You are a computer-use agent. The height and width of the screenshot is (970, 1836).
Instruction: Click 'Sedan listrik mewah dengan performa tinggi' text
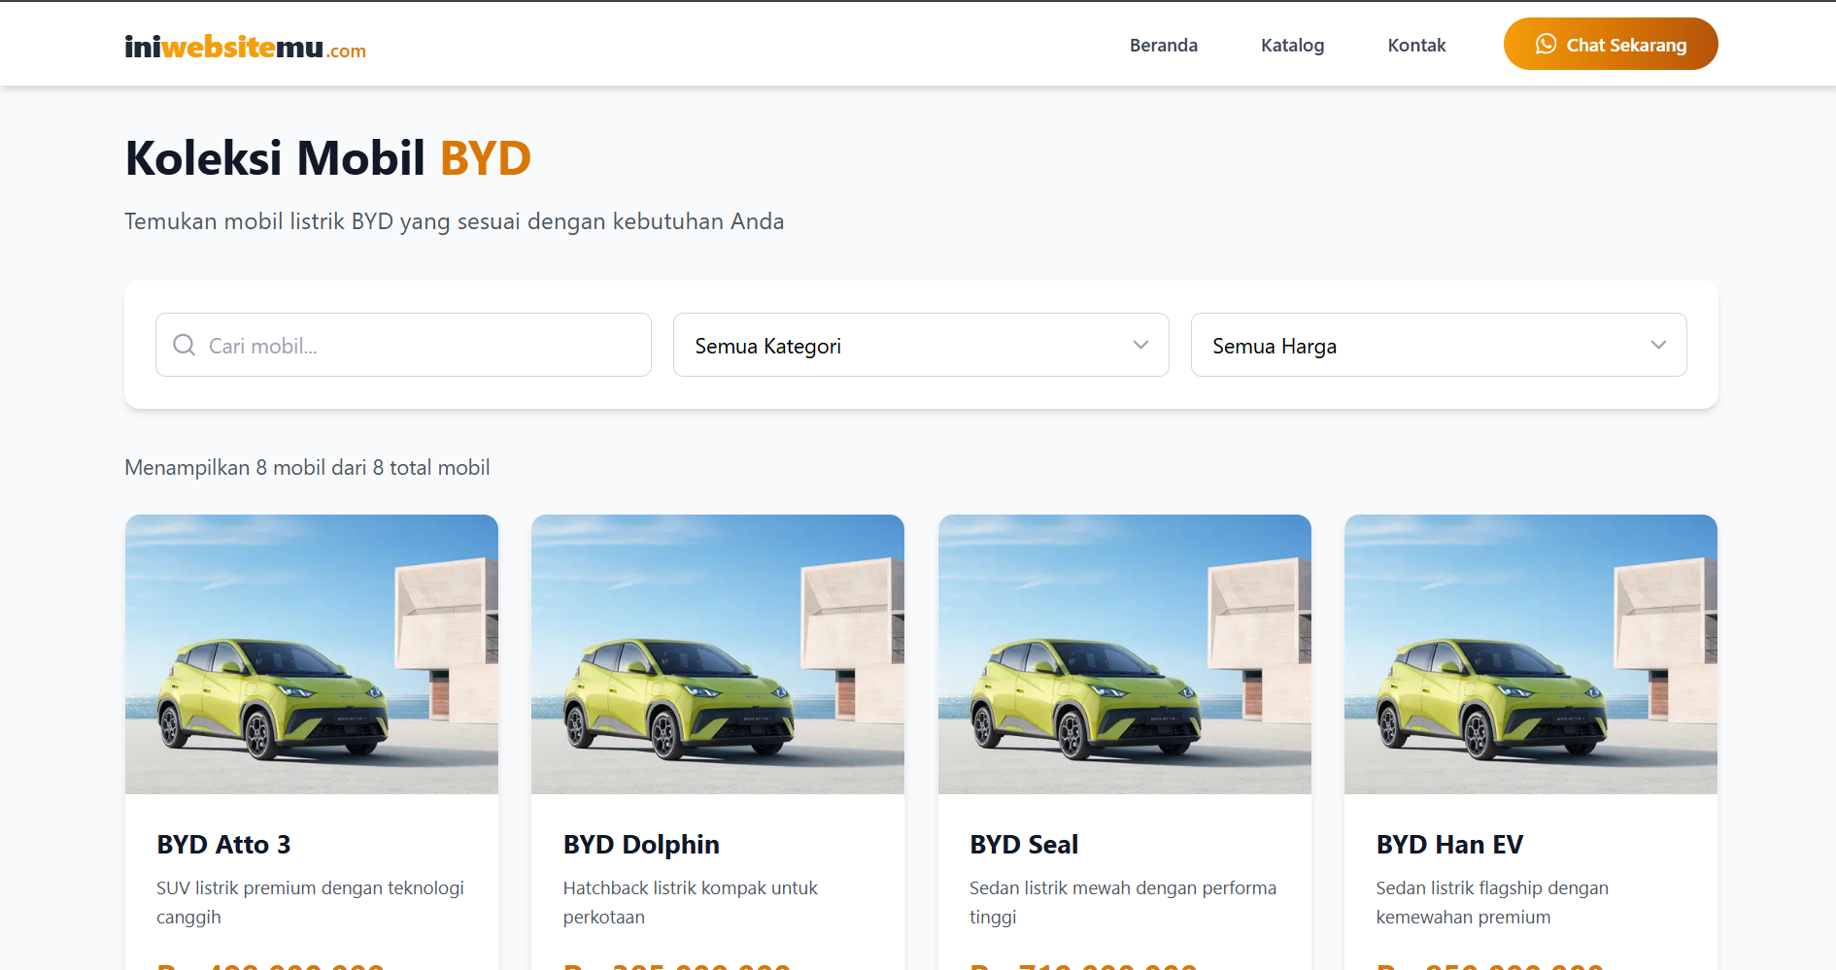tap(1123, 902)
